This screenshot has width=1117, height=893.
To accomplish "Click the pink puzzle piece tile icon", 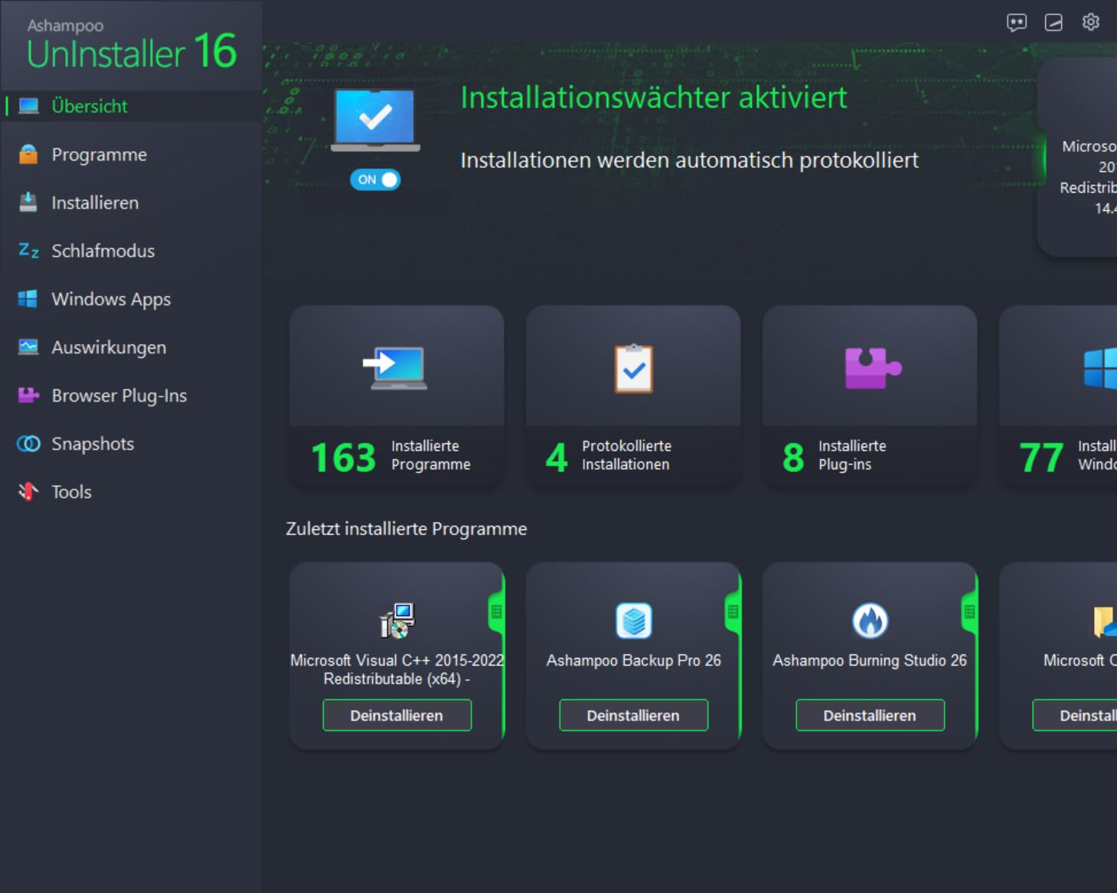I will 873,367.
